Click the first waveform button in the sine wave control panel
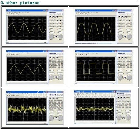Image resolution: width=140 pixels, height=129 pixels. [50, 20]
